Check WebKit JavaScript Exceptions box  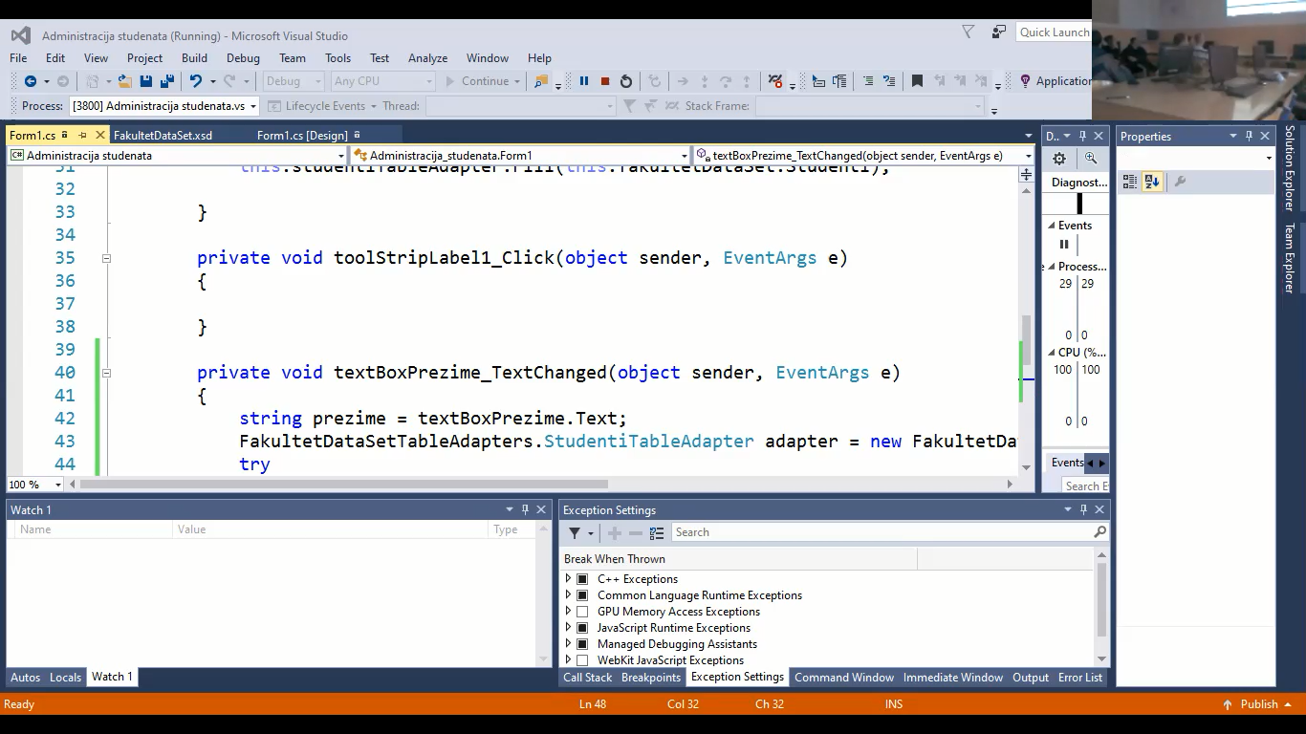pyautogui.click(x=582, y=660)
